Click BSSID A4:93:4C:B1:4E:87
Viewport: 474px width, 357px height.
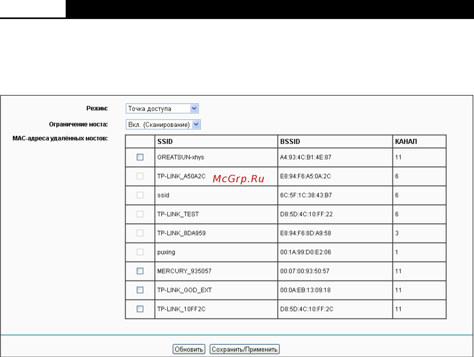[x=306, y=157]
